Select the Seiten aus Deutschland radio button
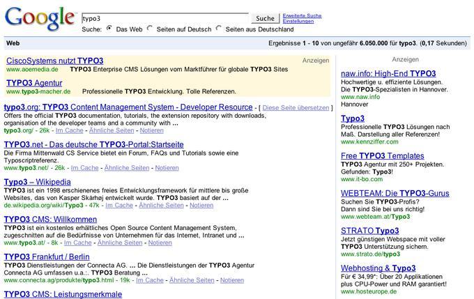The image size is (474, 299). [x=219, y=29]
